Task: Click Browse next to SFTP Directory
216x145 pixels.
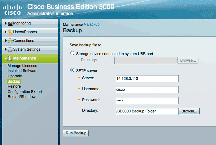Action: click(x=189, y=111)
